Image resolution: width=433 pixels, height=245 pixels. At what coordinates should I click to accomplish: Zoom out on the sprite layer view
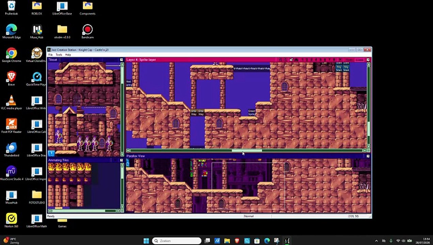[285, 60]
